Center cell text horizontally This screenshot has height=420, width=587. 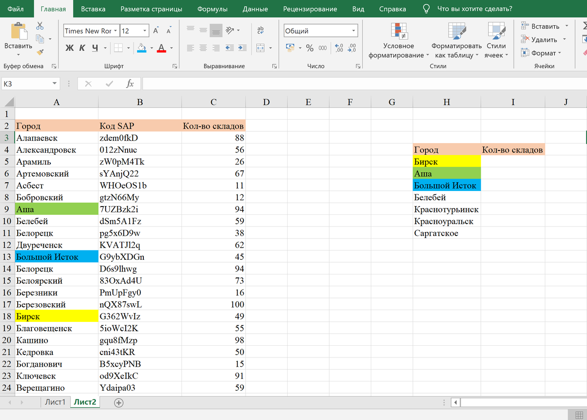(x=203, y=48)
